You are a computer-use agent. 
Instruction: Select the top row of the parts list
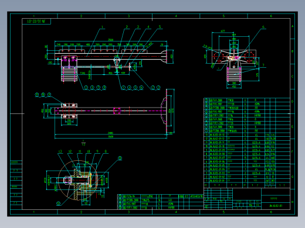point(247,100)
